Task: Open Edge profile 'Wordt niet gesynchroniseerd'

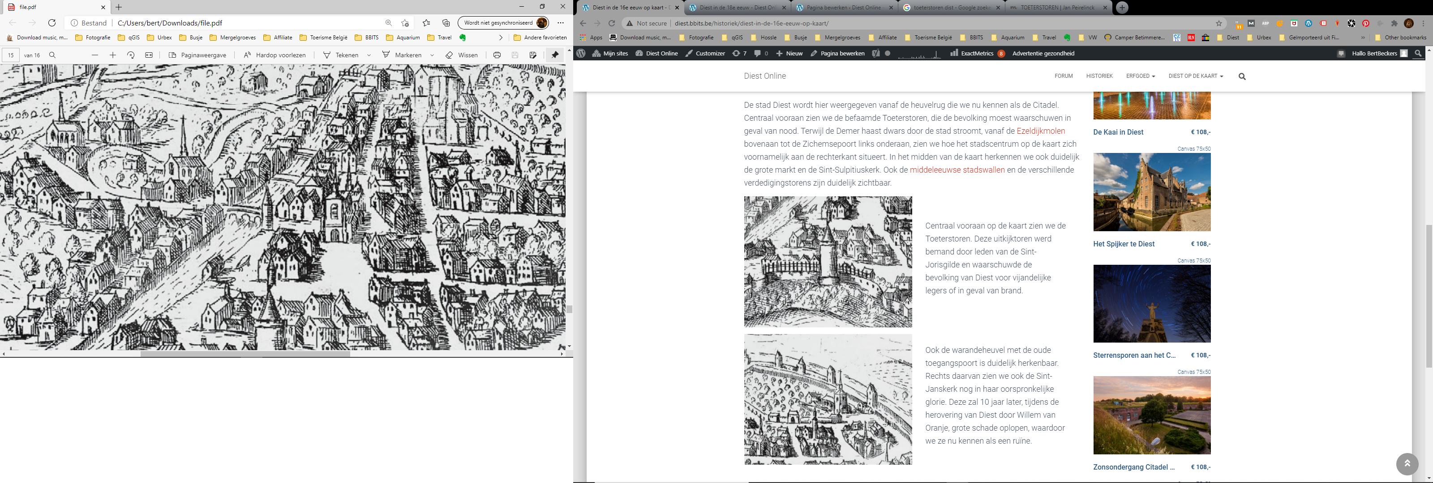Action: pos(503,23)
